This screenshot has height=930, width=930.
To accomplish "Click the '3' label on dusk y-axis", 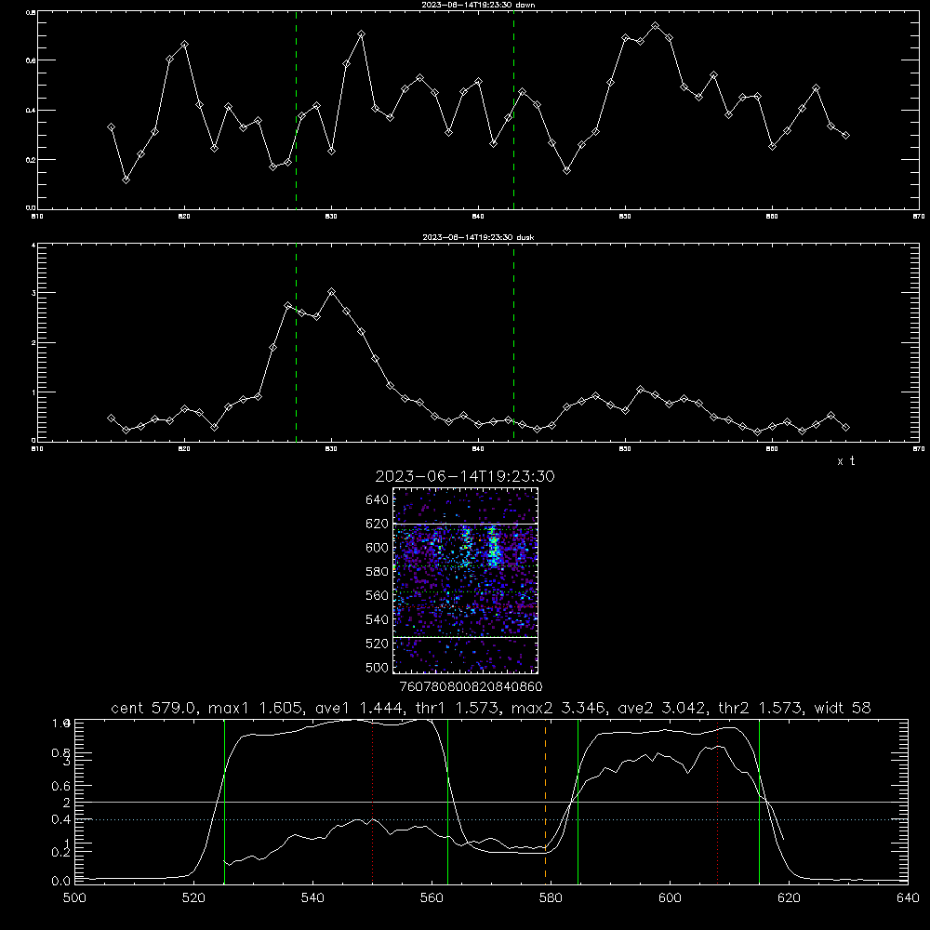I will tap(33, 293).
